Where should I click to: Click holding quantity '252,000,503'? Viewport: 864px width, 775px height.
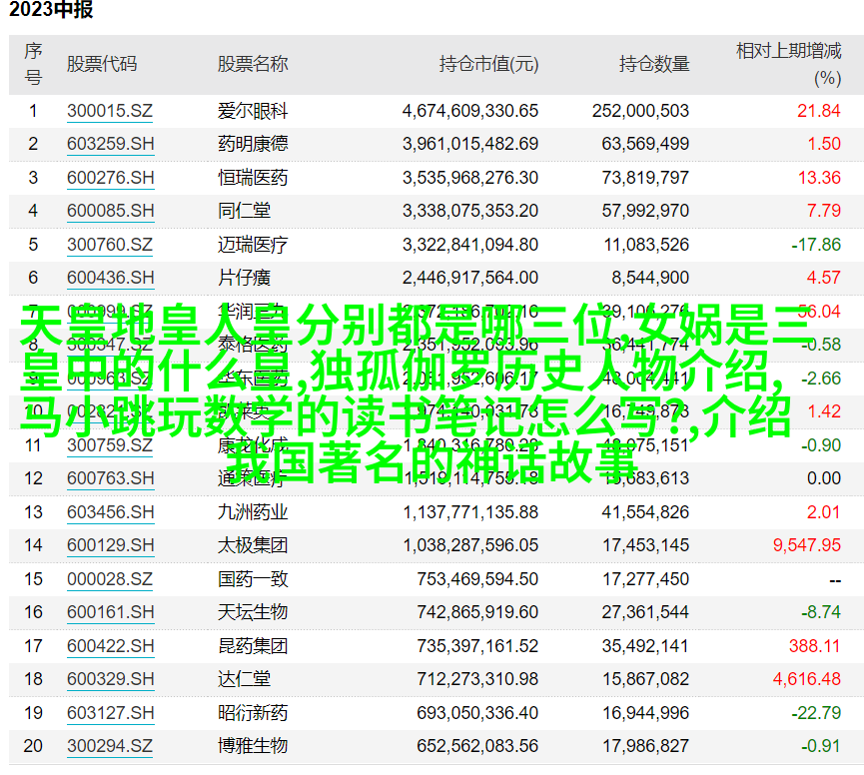pos(641,111)
